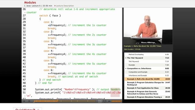The image size is (195, 110).
Task: Click the instructor video thumbnail
Action: tap(148, 26)
